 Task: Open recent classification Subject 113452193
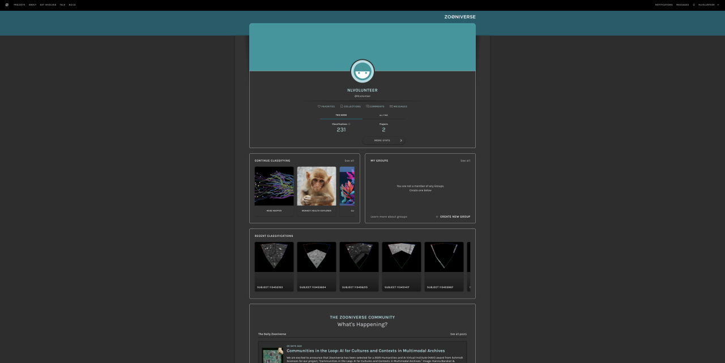[274, 267]
